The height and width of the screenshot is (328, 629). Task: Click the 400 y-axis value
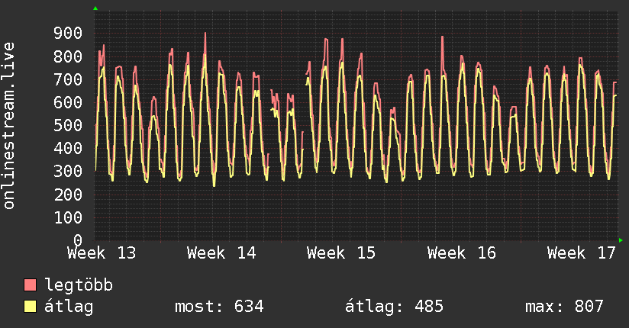click(x=68, y=148)
